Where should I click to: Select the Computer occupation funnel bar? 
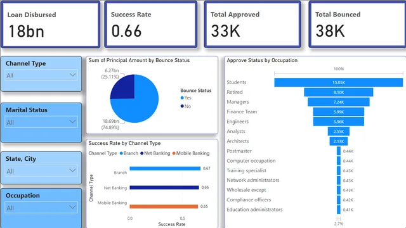pos(338,161)
